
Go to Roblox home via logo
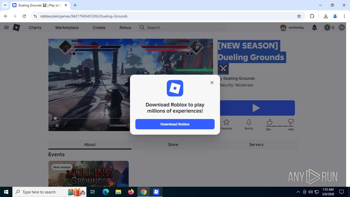pyautogui.click(x=16, y=27)
